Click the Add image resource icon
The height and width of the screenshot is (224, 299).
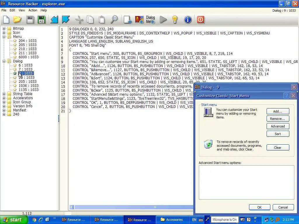pyautogui.click(x=139, y=20)
